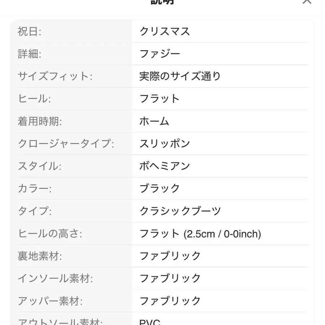Select the クリスマス holiday value
The image size is (325, 325).
tap(164, 31)
